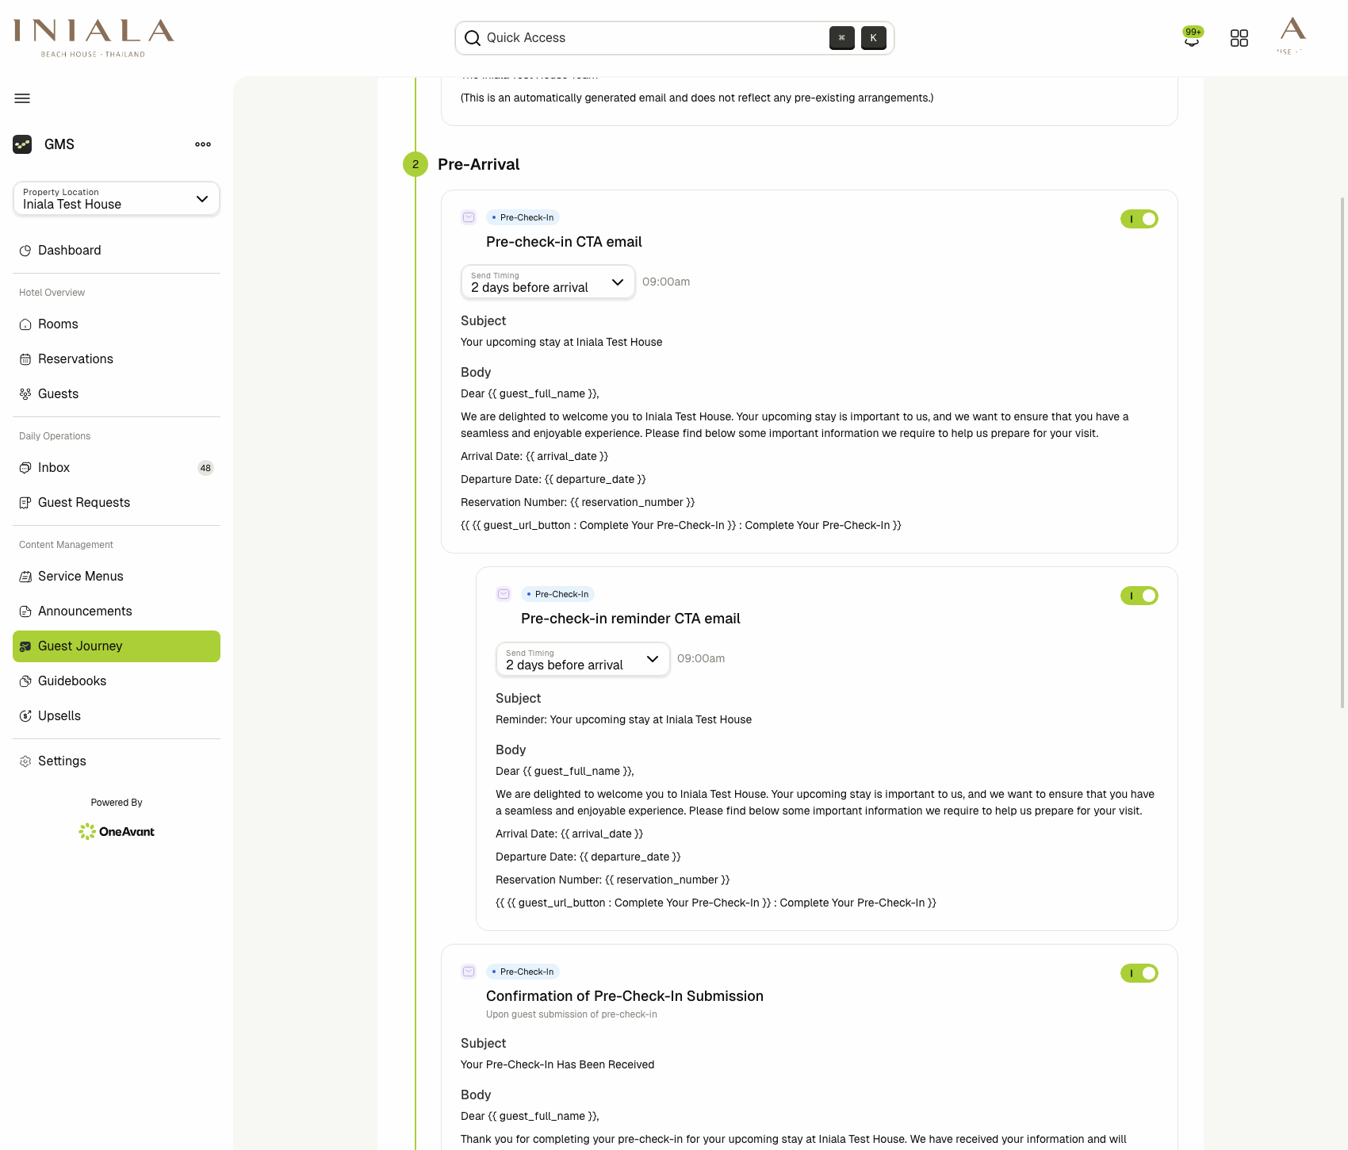The height and width of the screenshot is (1150, 1348).
Task: Open Guidebooks from the sidebar
Action: [x=72, y=681]
